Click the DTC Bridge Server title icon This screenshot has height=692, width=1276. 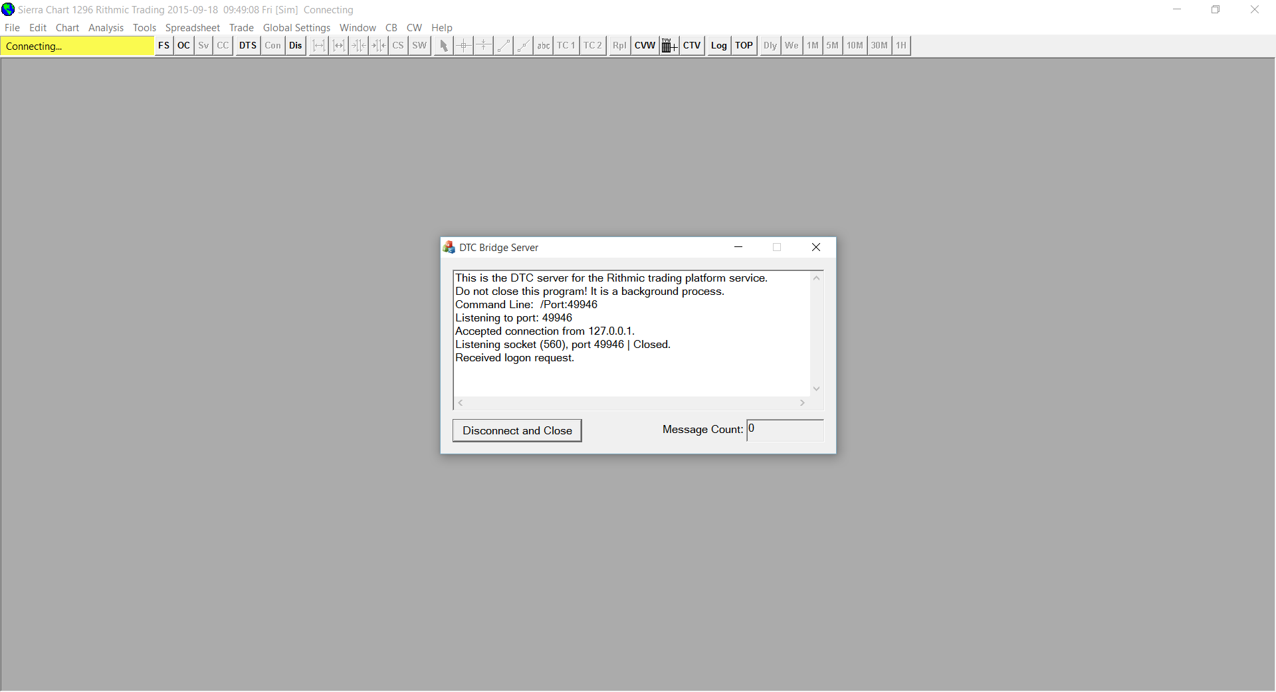coord(449,248)
